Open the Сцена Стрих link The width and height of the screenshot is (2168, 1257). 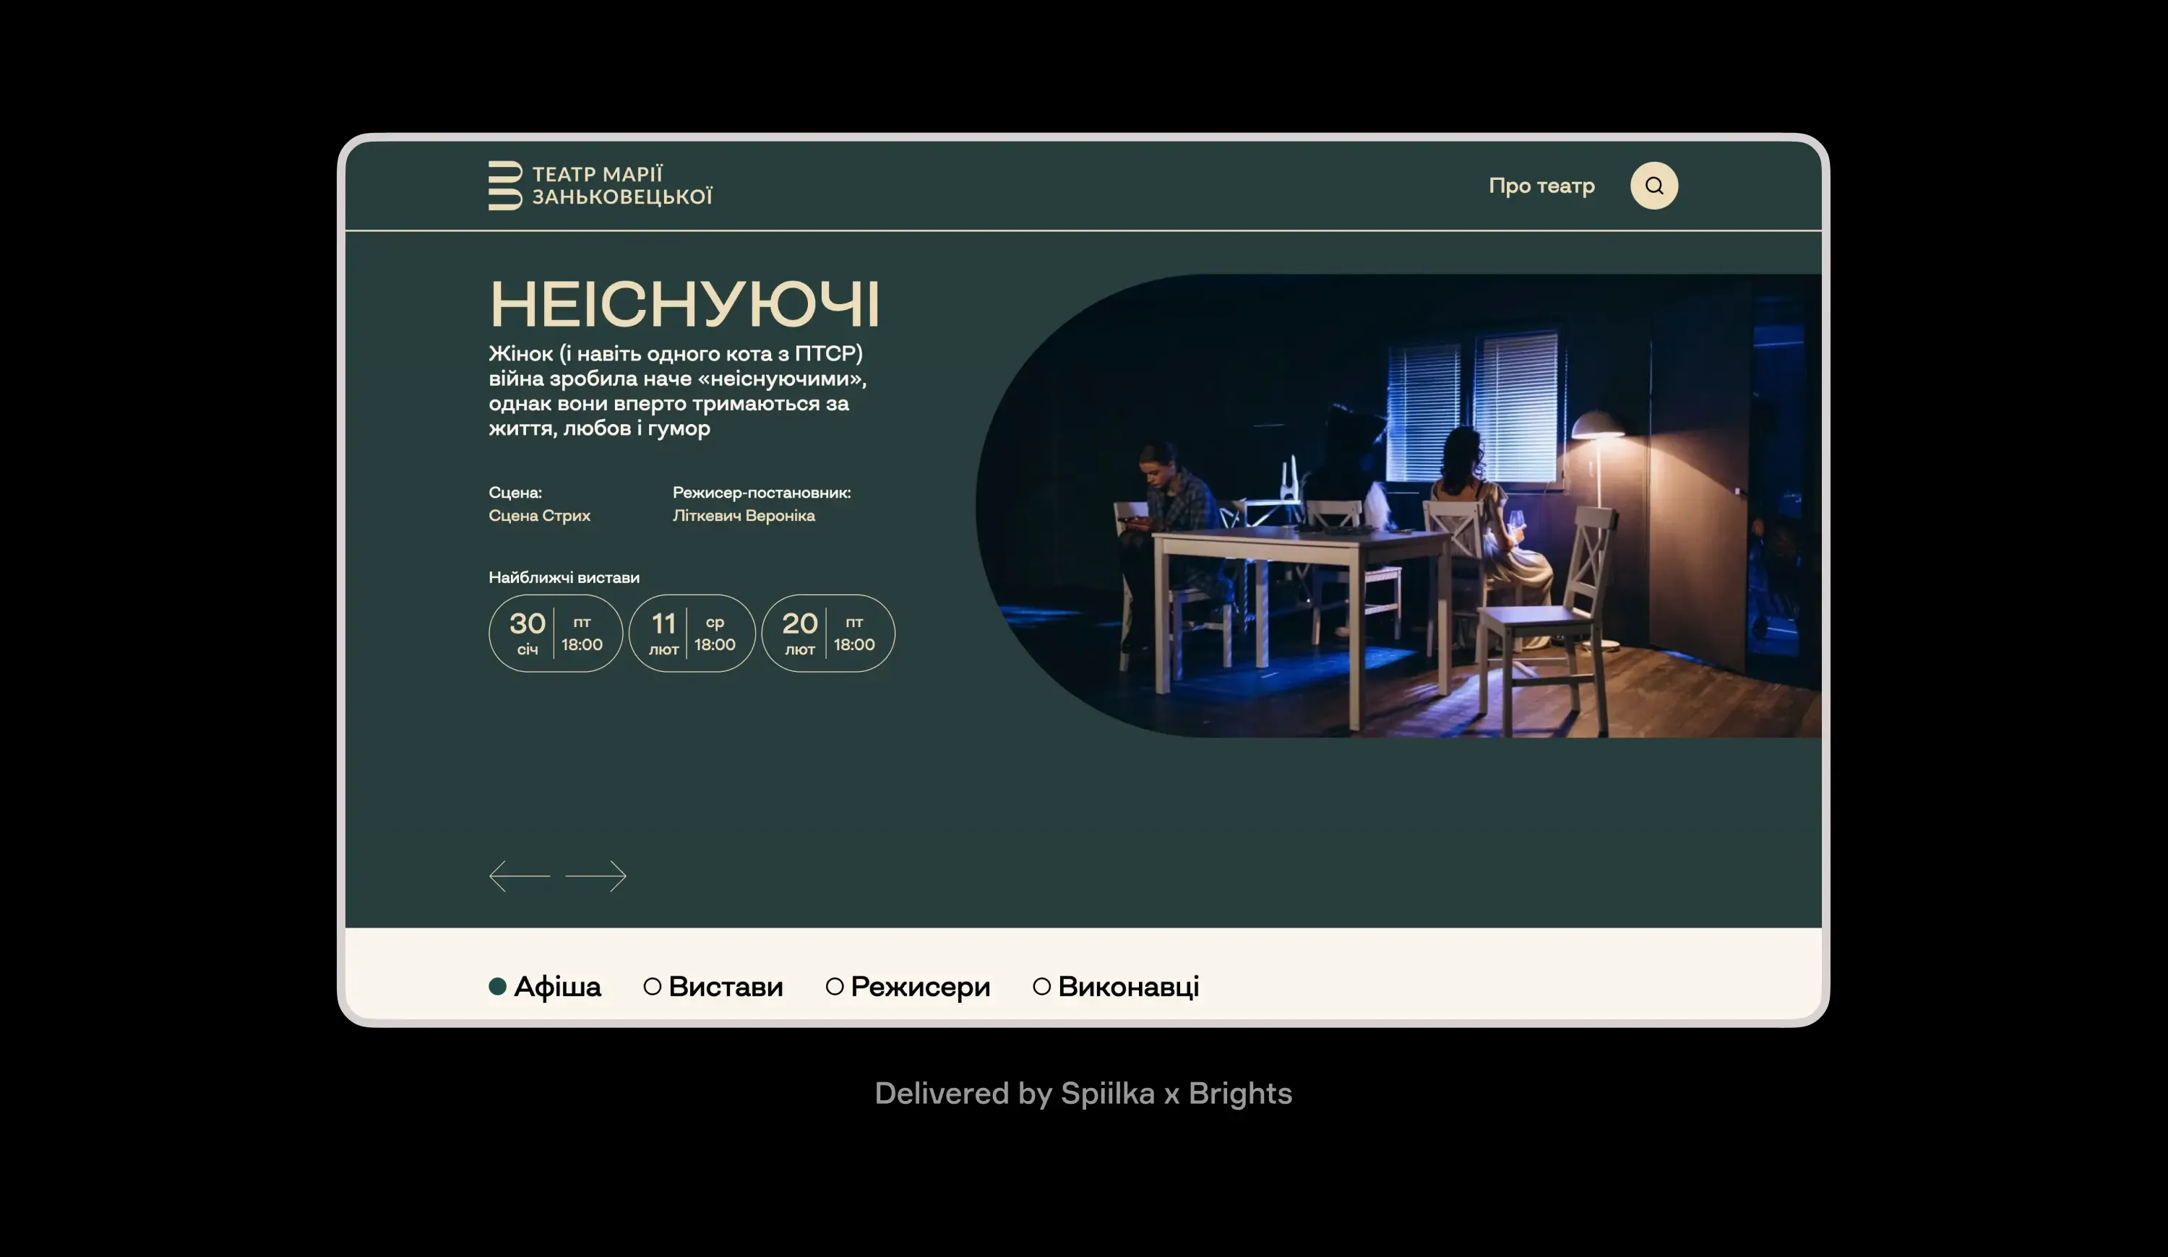pos(539,516)
